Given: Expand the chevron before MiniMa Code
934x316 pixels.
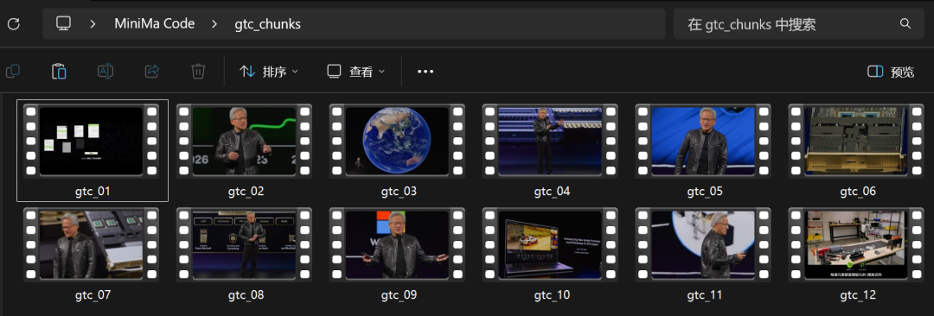Looking at the screenshot, I should click(x=93, y=24).
